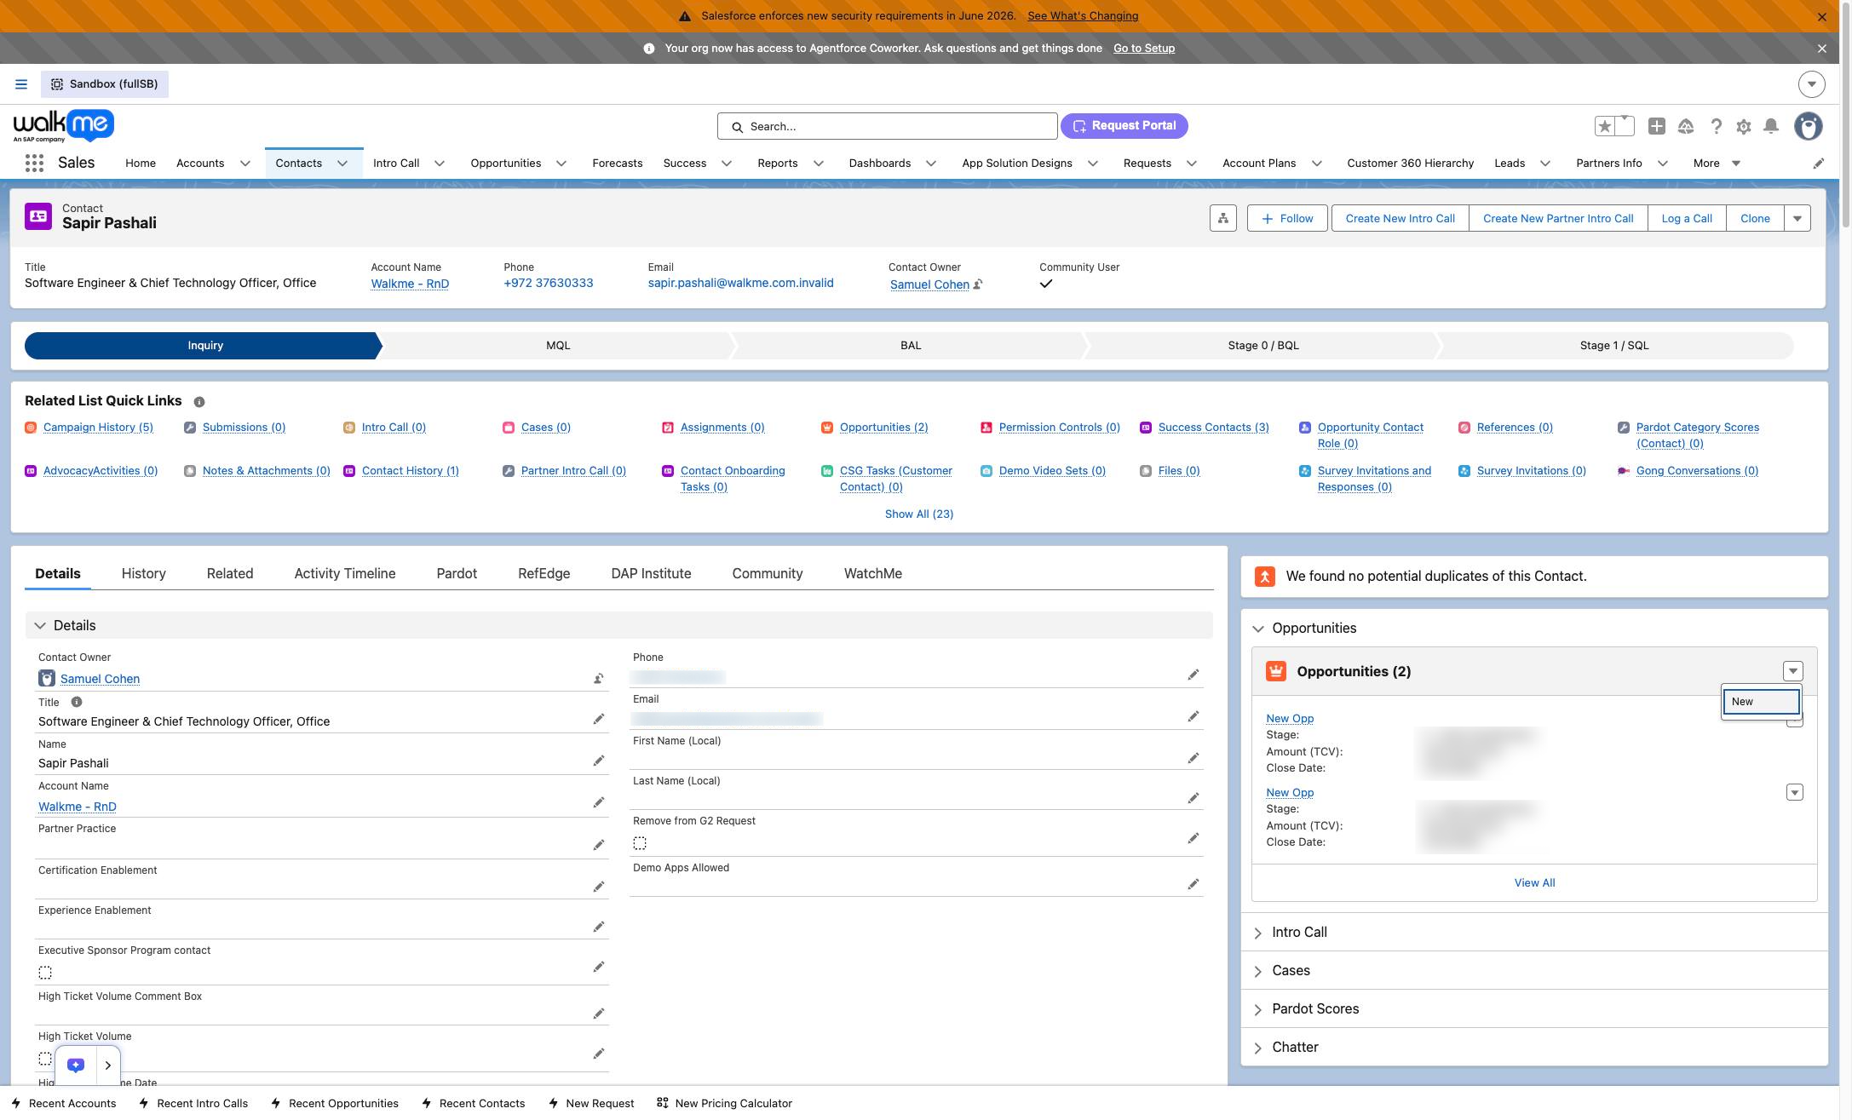Click the Clone button
This screenshot has width=1852, height=1120.
click(x=1755, y=218)
